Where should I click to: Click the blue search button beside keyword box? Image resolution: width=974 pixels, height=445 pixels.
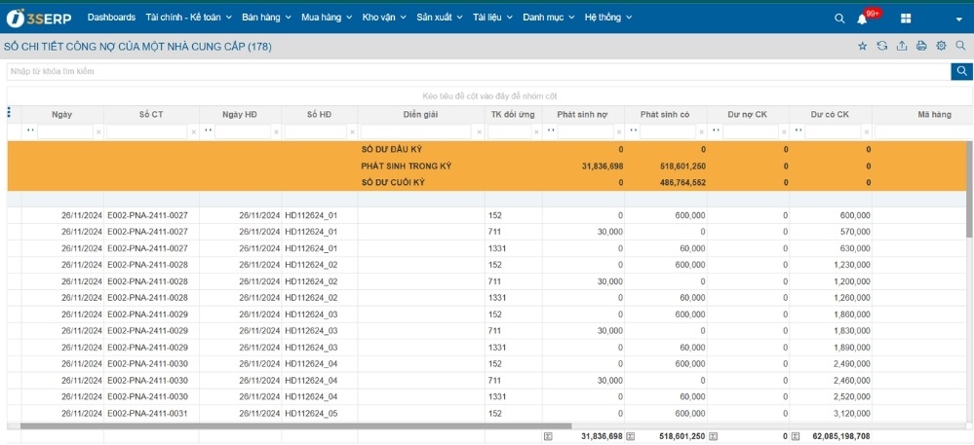961,71
